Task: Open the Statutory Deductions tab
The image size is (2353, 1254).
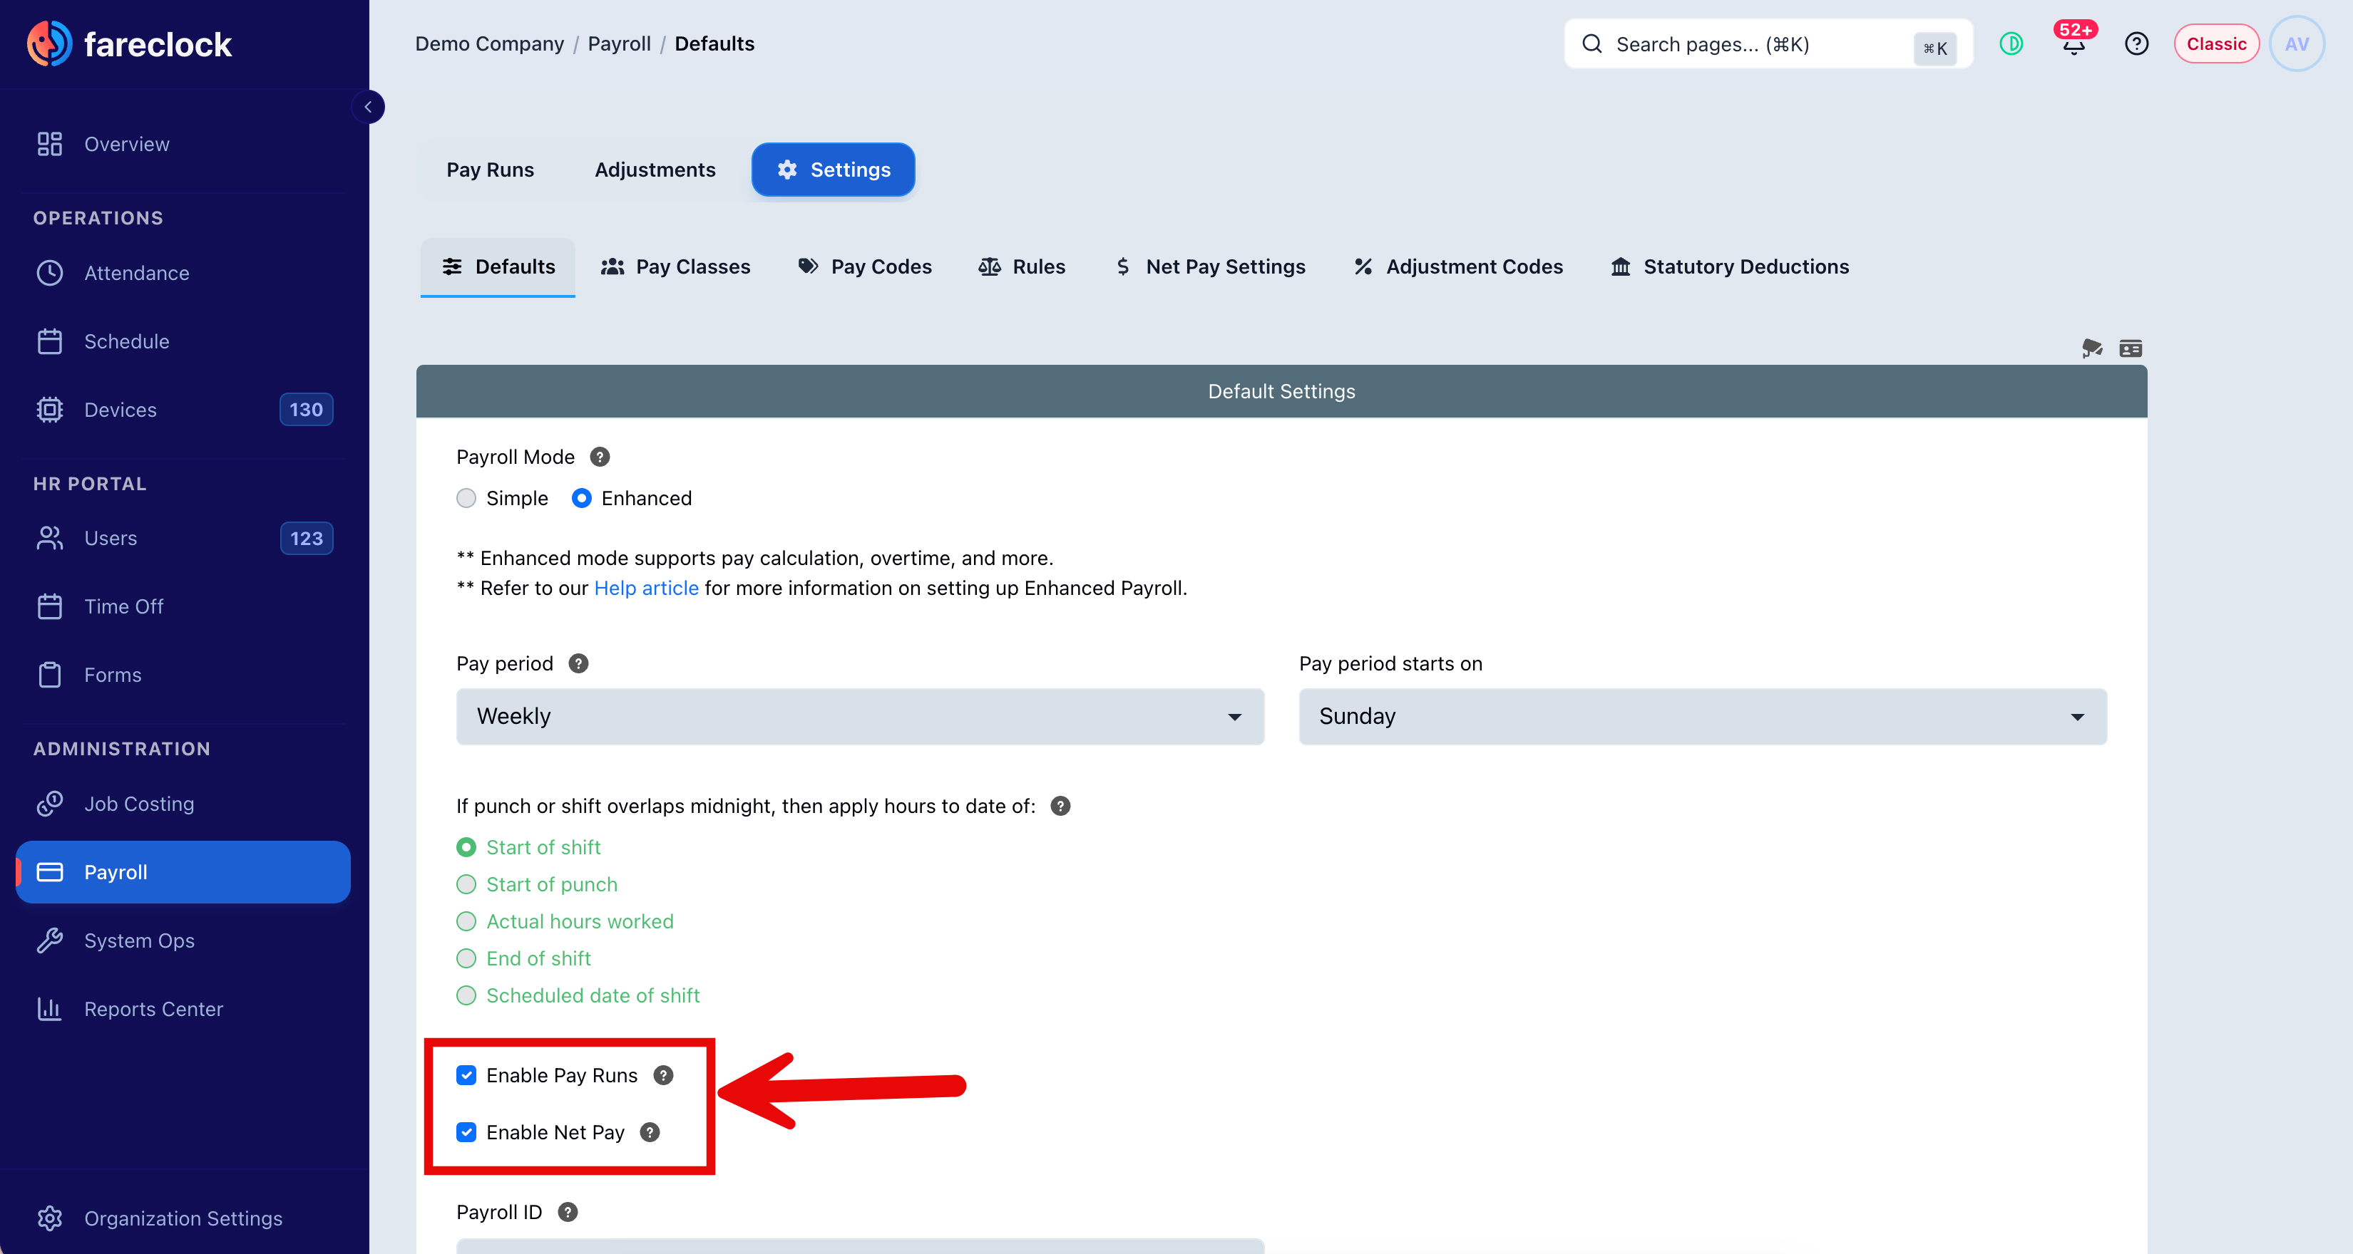Action: pos(1730,266)
